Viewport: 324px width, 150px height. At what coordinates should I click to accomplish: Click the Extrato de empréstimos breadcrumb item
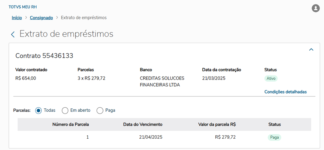[x=84, y=18]
